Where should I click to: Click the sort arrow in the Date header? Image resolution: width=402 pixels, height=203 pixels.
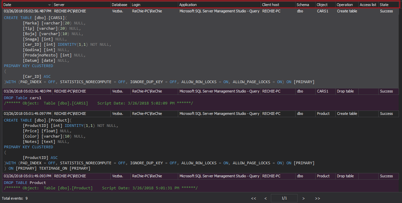[x=50, y=5]
